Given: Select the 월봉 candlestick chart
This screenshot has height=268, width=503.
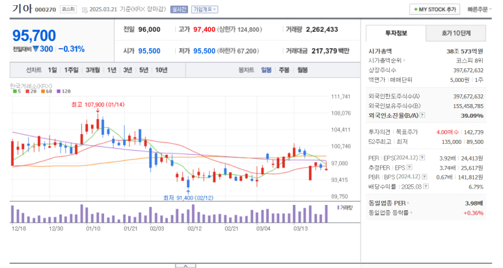Looking at the screenshot, I should [302, 70].
